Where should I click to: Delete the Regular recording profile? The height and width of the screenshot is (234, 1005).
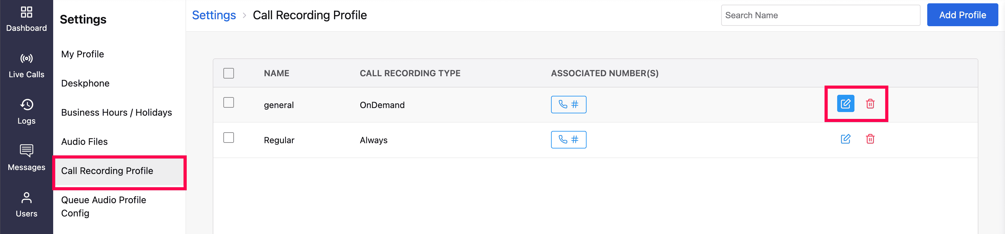870,139
